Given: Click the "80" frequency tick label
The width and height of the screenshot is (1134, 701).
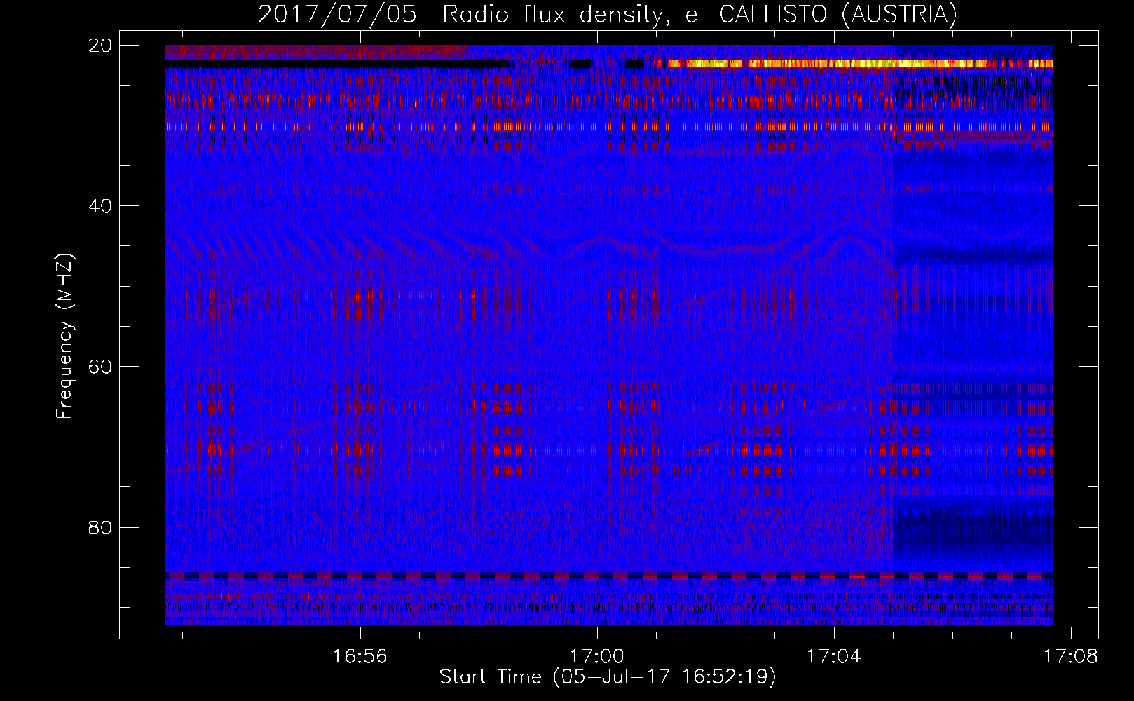Looking at the screenshot, I should (100, 527).
